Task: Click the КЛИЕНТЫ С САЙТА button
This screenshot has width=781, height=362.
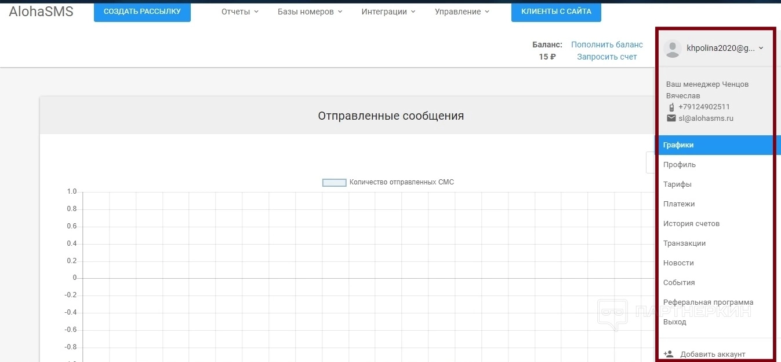Action: (x=556, y=12)
